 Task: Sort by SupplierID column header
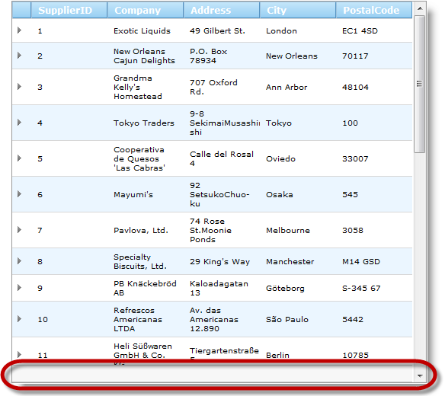[x=69, y=10]
